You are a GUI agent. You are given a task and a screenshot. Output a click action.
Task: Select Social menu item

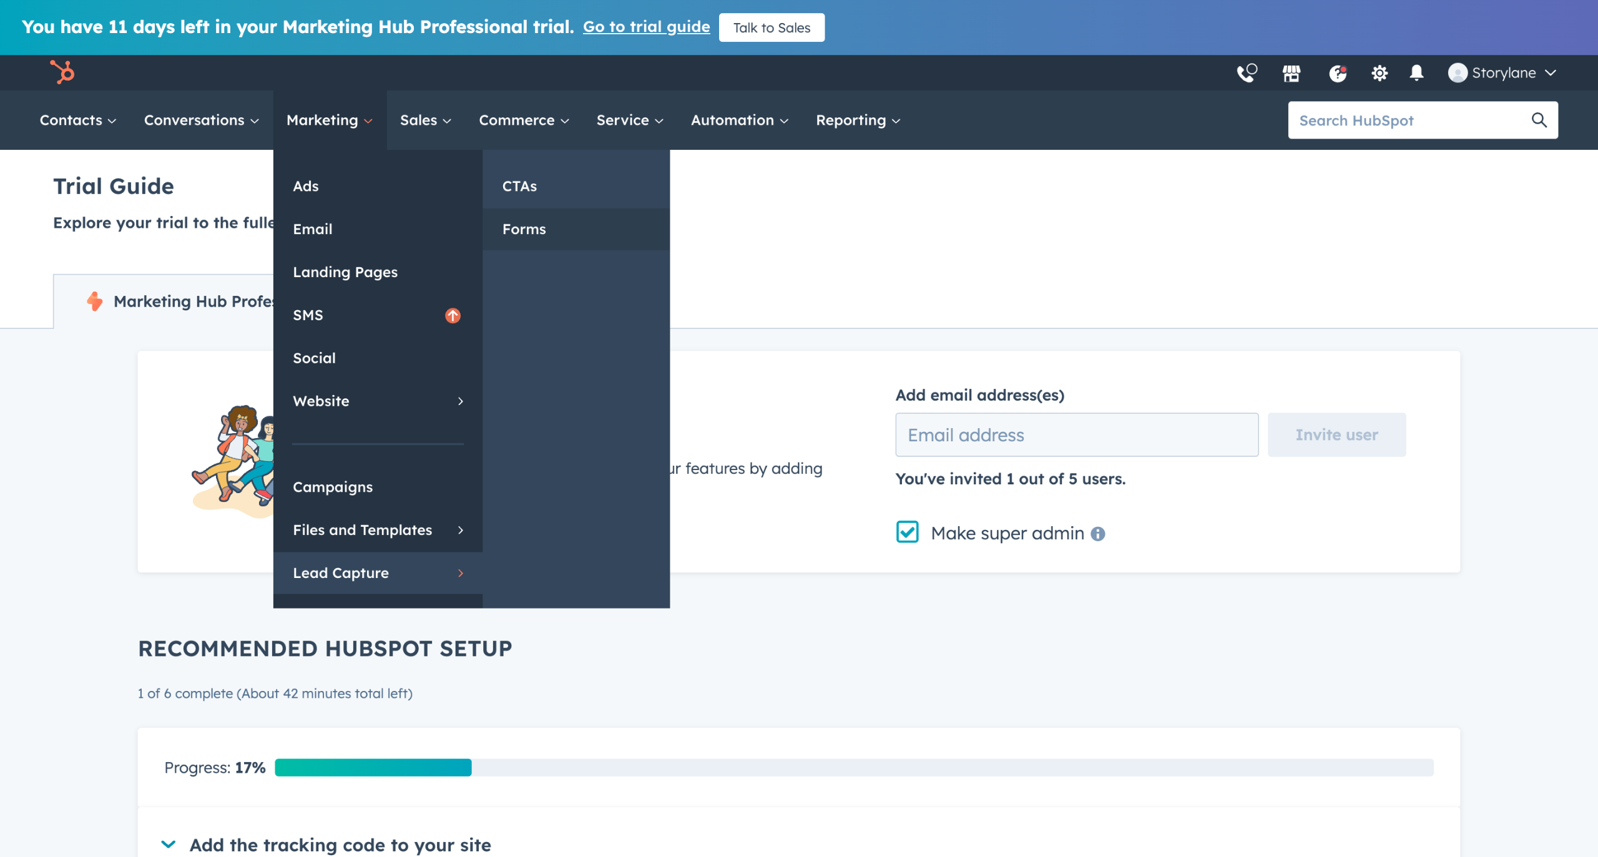[x=378, y=358]
